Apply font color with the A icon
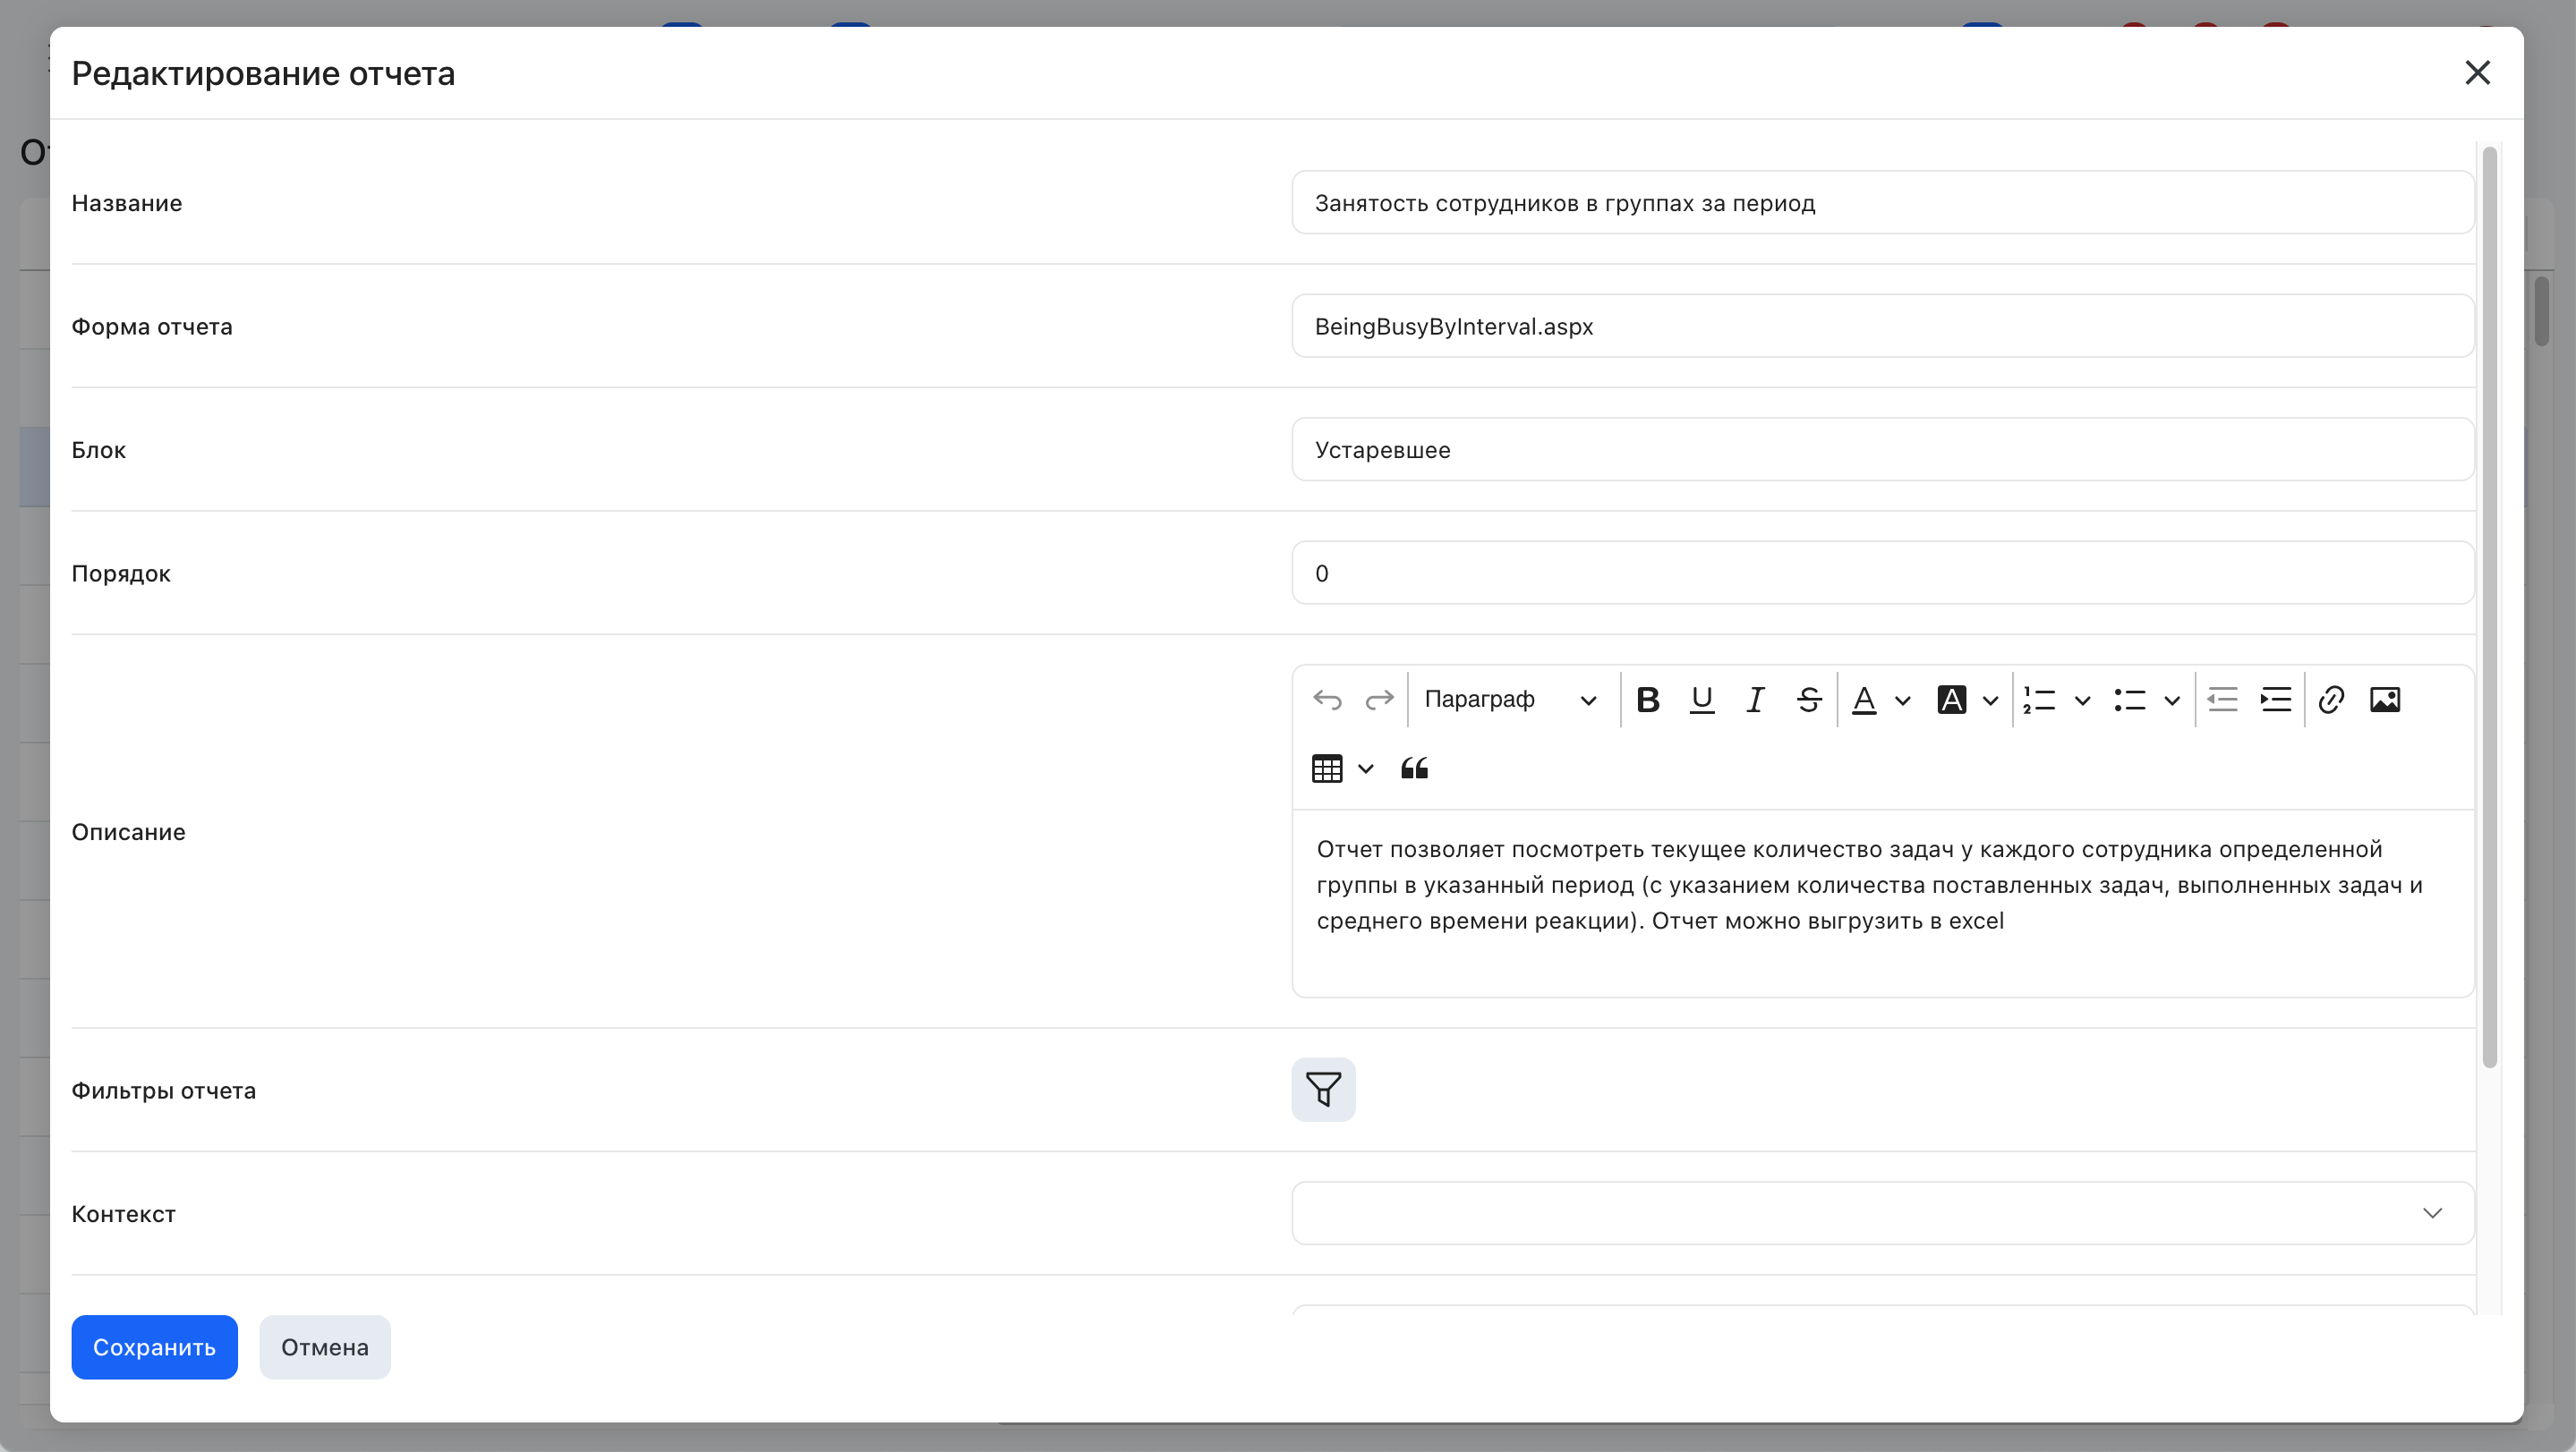 click(x=1864, y=700)
